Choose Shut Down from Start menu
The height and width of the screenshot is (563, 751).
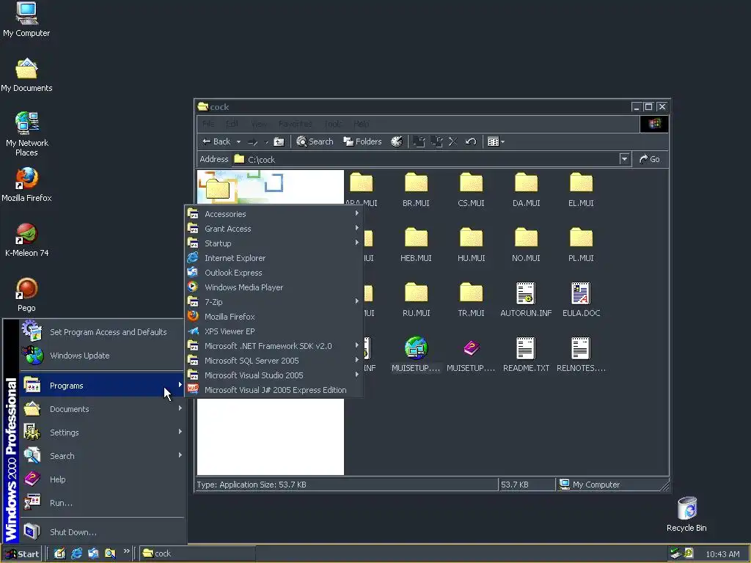102,532
